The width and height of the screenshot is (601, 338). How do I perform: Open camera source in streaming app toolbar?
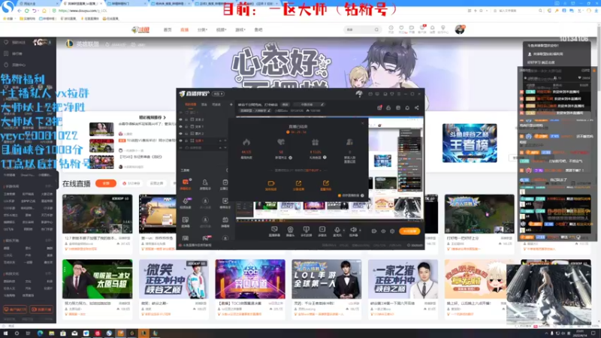(290, 231)
